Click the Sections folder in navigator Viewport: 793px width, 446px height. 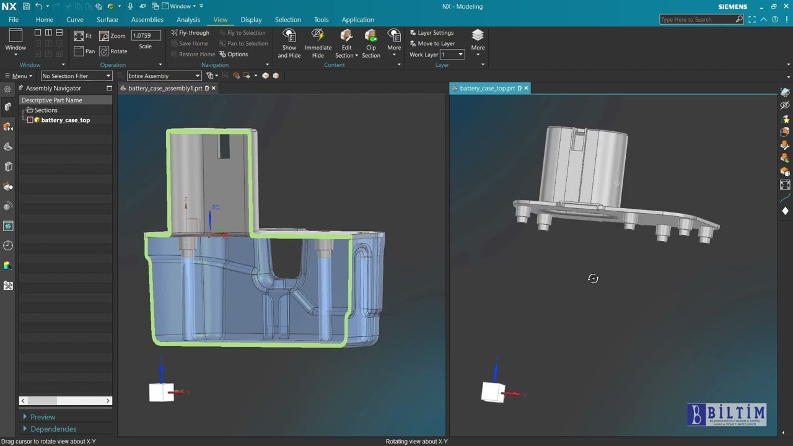[x=42, y=110]
